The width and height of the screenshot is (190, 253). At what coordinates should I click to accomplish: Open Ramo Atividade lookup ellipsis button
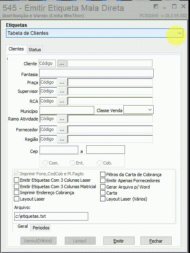[x=62, y=119]
